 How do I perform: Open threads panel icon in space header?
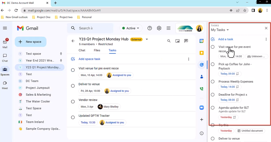tap(186, 41)
